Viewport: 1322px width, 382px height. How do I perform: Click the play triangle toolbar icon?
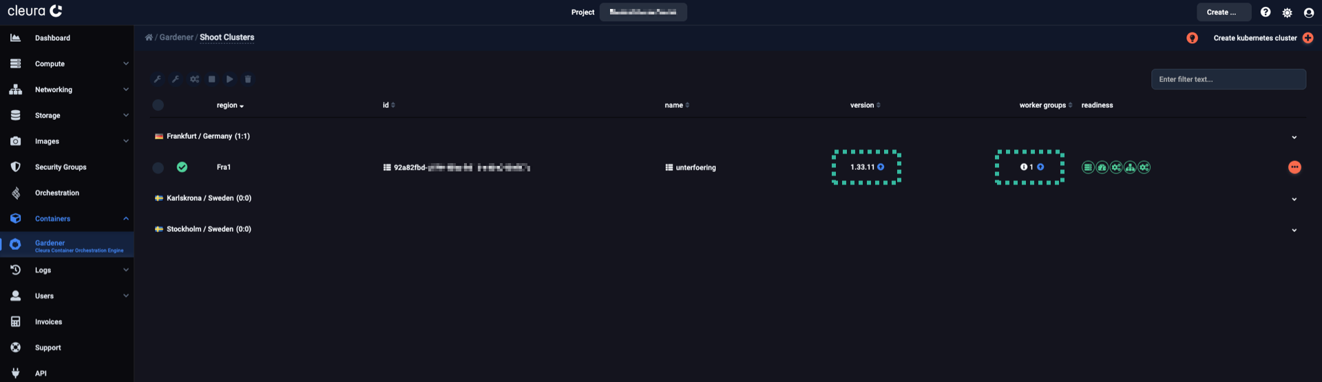(x=230, y=79)
